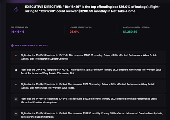Click the Monthly Recovery Potential label

tap(136, 27)
